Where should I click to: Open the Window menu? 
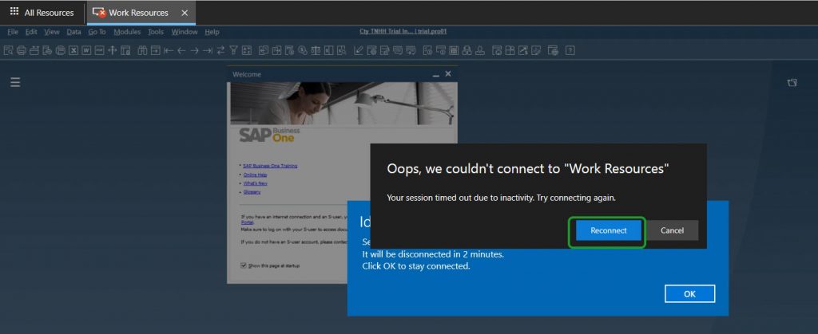point(185,32)
